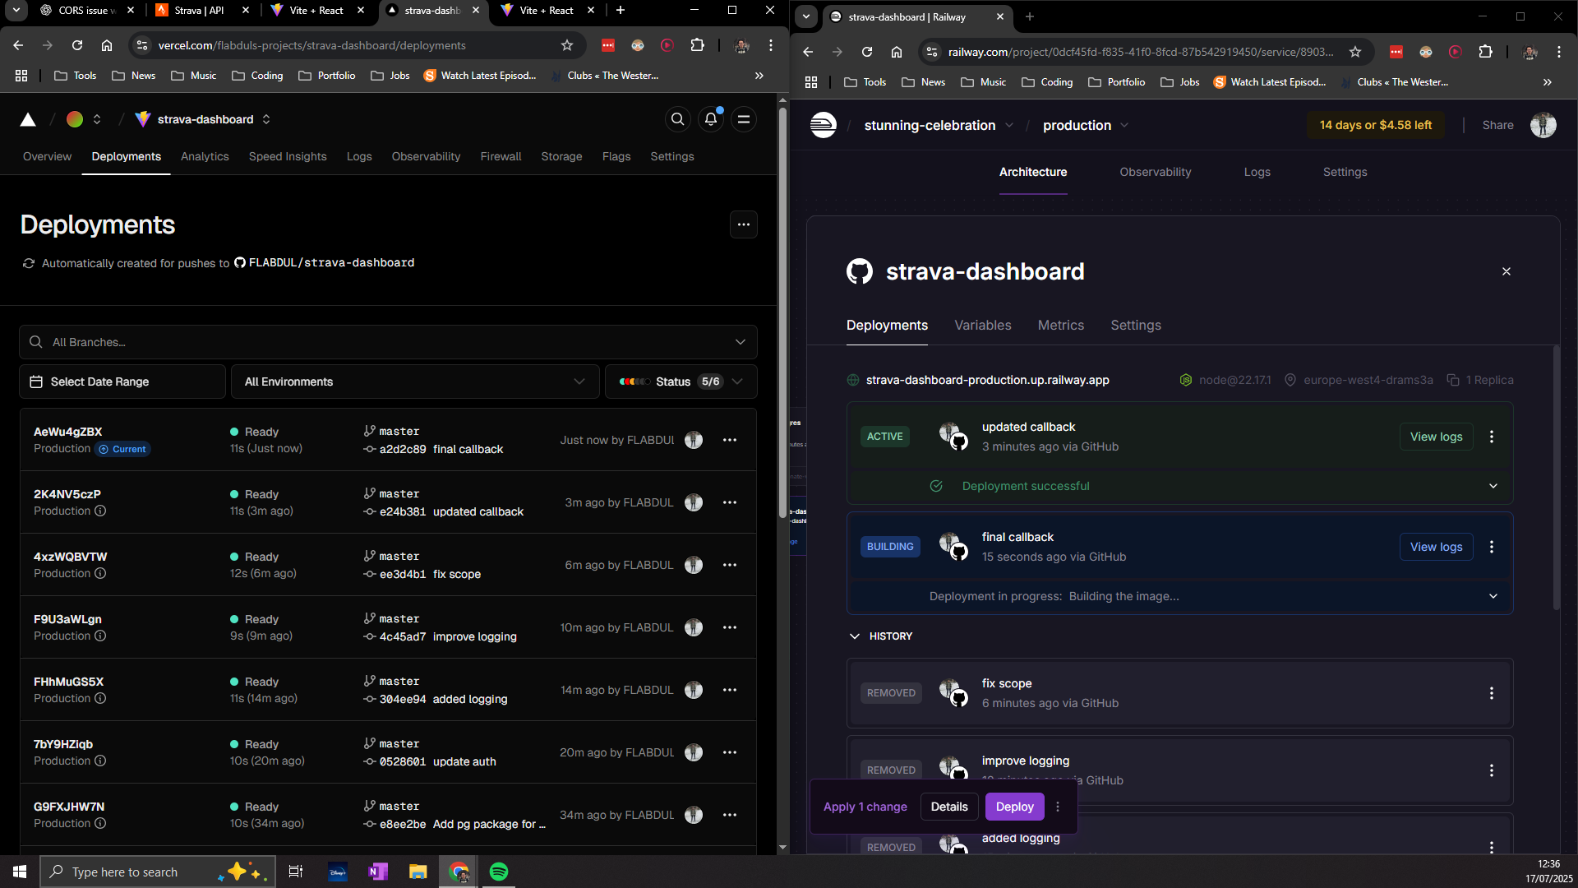1578x888 pixels.
Task: Open OneNote from the taskbar
Action: 378,872
